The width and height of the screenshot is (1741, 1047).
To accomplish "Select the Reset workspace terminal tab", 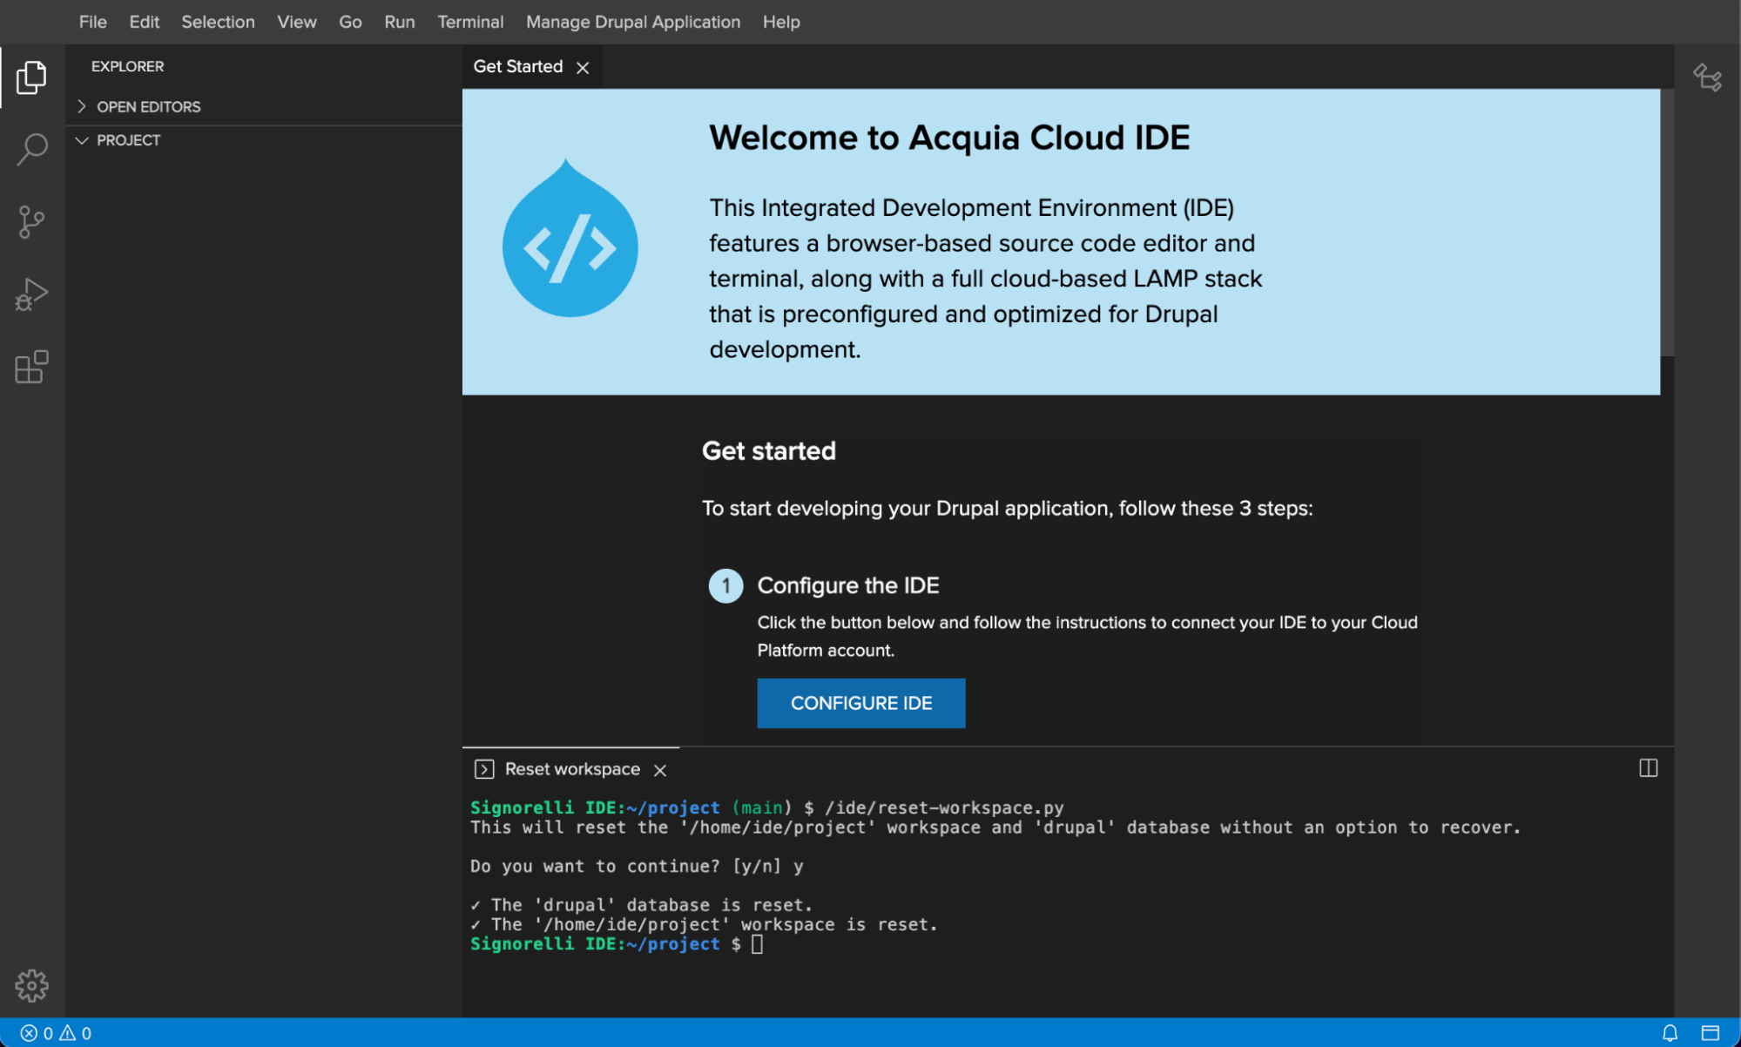I will pos(572,769).
